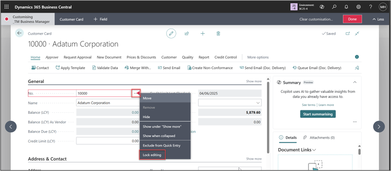The image size is (391, 171).
Task: Open dropdown field beside Name row
Action: 230,103
